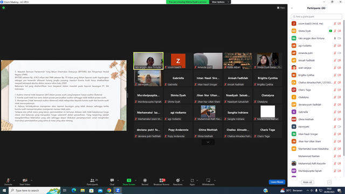Click the Windows 'Type here to search' box
This screenshot has height=194, width=345.
click(x=34, y=190)
